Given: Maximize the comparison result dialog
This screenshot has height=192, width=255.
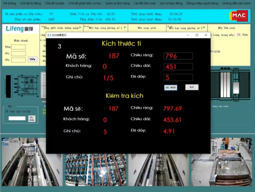Looking at the screenshot, I should click(x=197, y=35).
